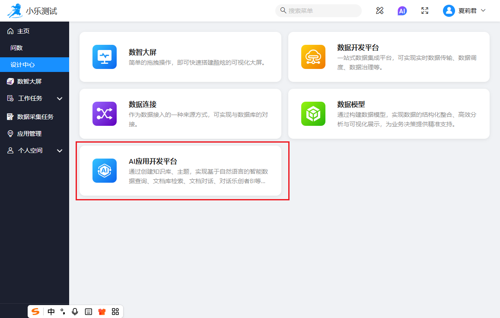The width and height of the screenshot is (500, 318).
Task: Click the user avatar icon in header
Action: point(449,11)
